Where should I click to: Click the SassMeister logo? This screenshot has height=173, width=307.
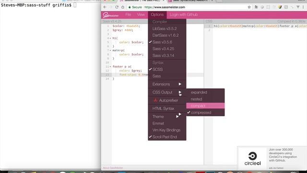[x=111, y=15]
